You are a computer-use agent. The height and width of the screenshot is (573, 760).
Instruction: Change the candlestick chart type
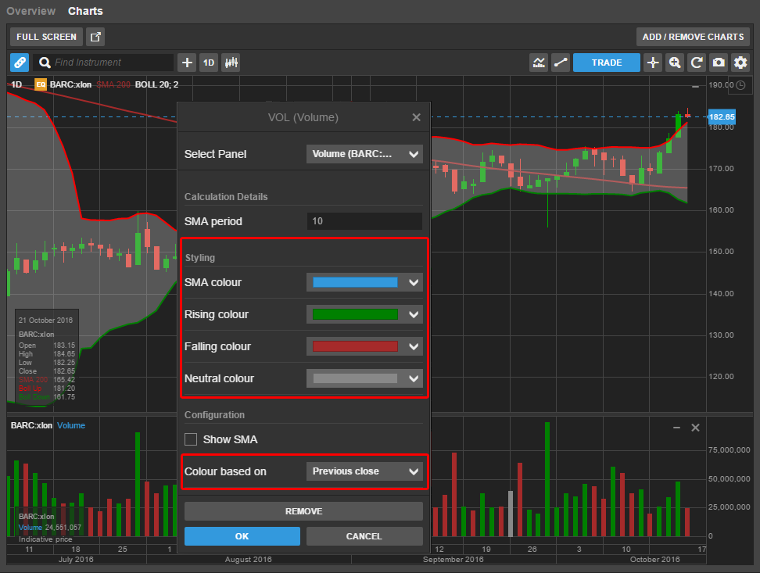(231, 63)
